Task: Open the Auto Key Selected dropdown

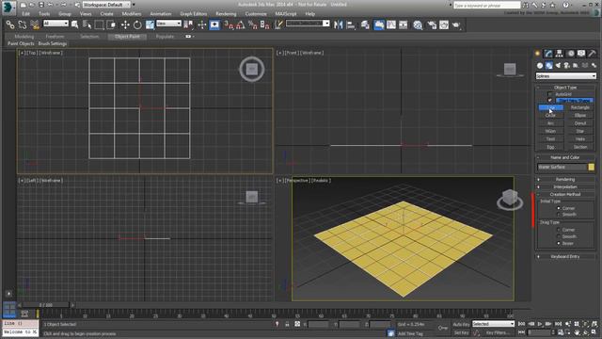Action: 493,324
